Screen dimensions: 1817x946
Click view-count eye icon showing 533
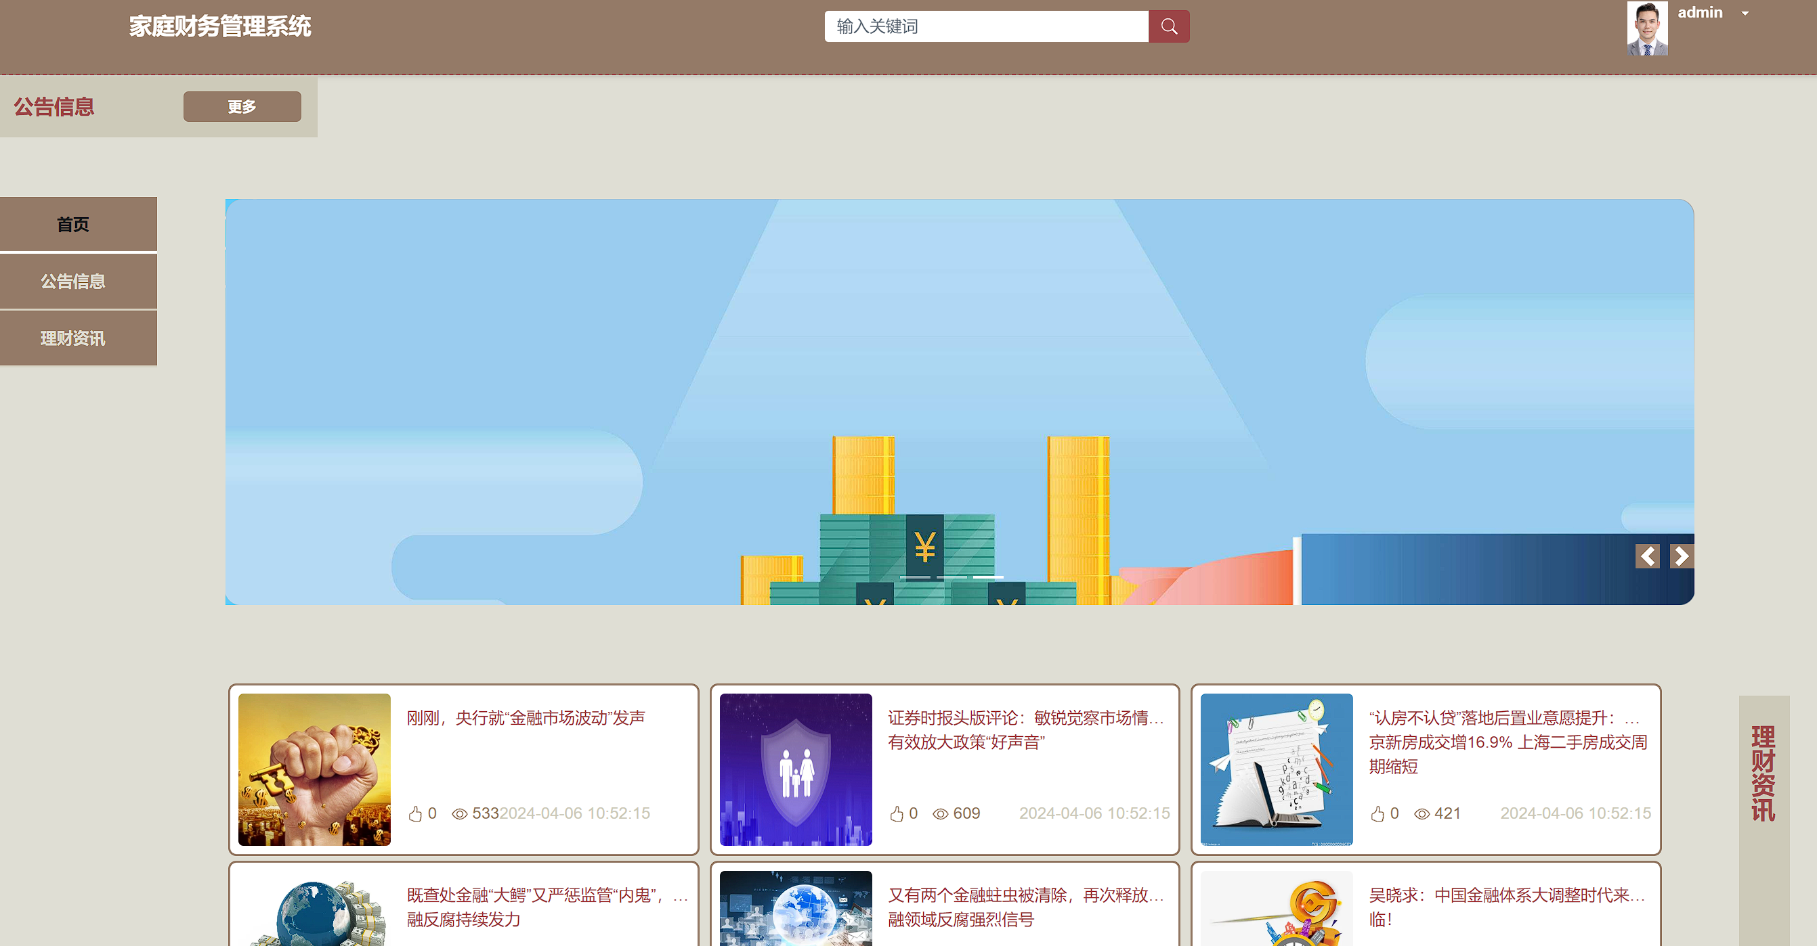(459, 813)
